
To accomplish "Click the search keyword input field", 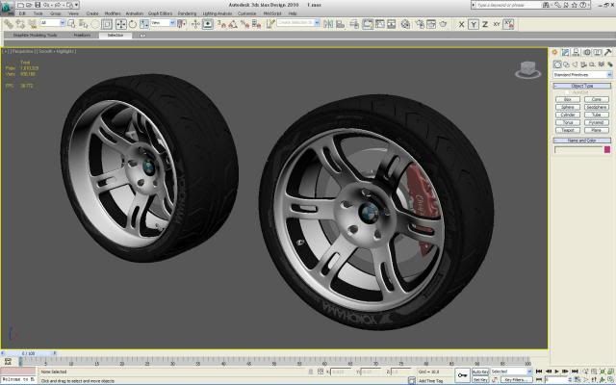I will (x=508, y=5).
